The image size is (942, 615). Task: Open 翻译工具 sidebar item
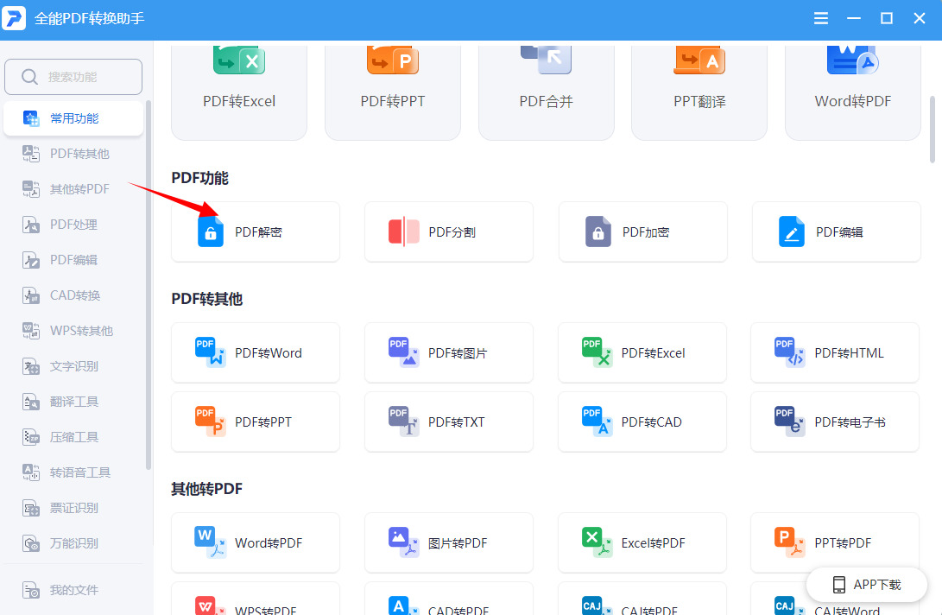(73, 403)
